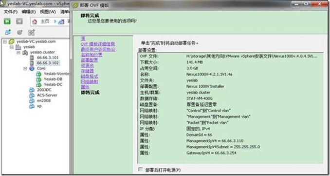Click the first icon in the second toolbar row
This screenshot has height=176, width=330.
8,32
